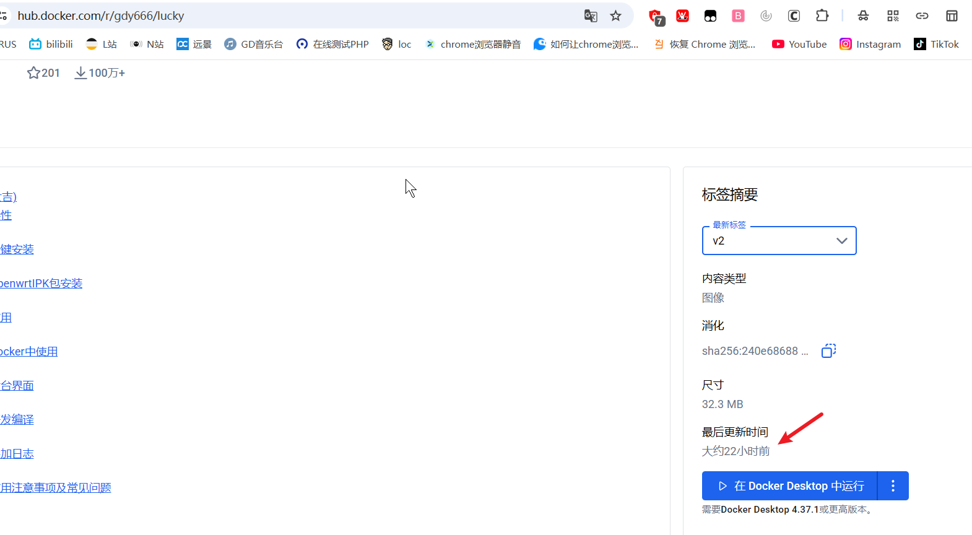This screenshot has width=972, height=535.
Task: Open the L站 bookmark
Action: pos(102,44)
